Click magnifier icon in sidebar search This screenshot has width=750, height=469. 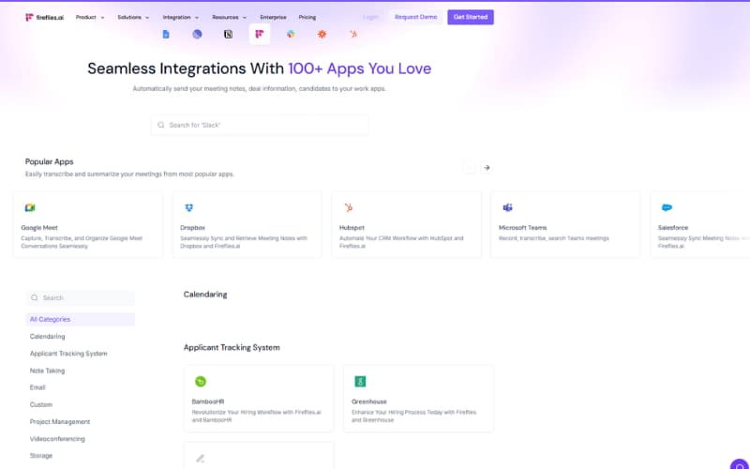pyautogui.click(x=35, y=297)
